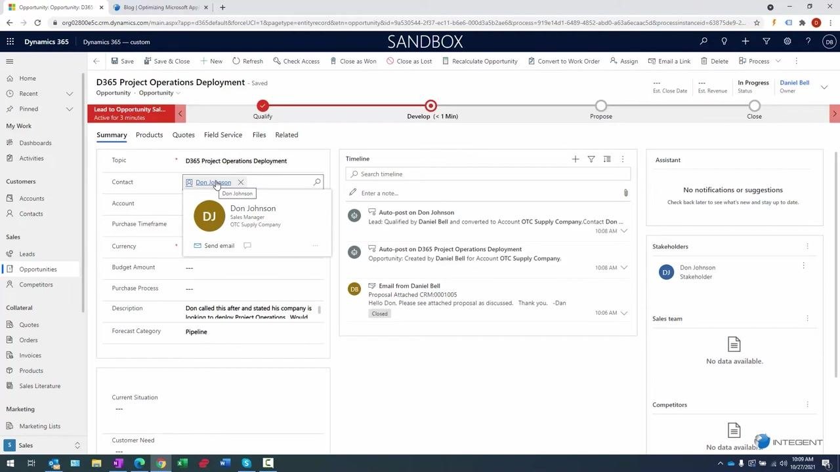Viewport: 840px width, 472px height.
Task: Open the Process dropdown in command bar
Action: tap(778, 61)
